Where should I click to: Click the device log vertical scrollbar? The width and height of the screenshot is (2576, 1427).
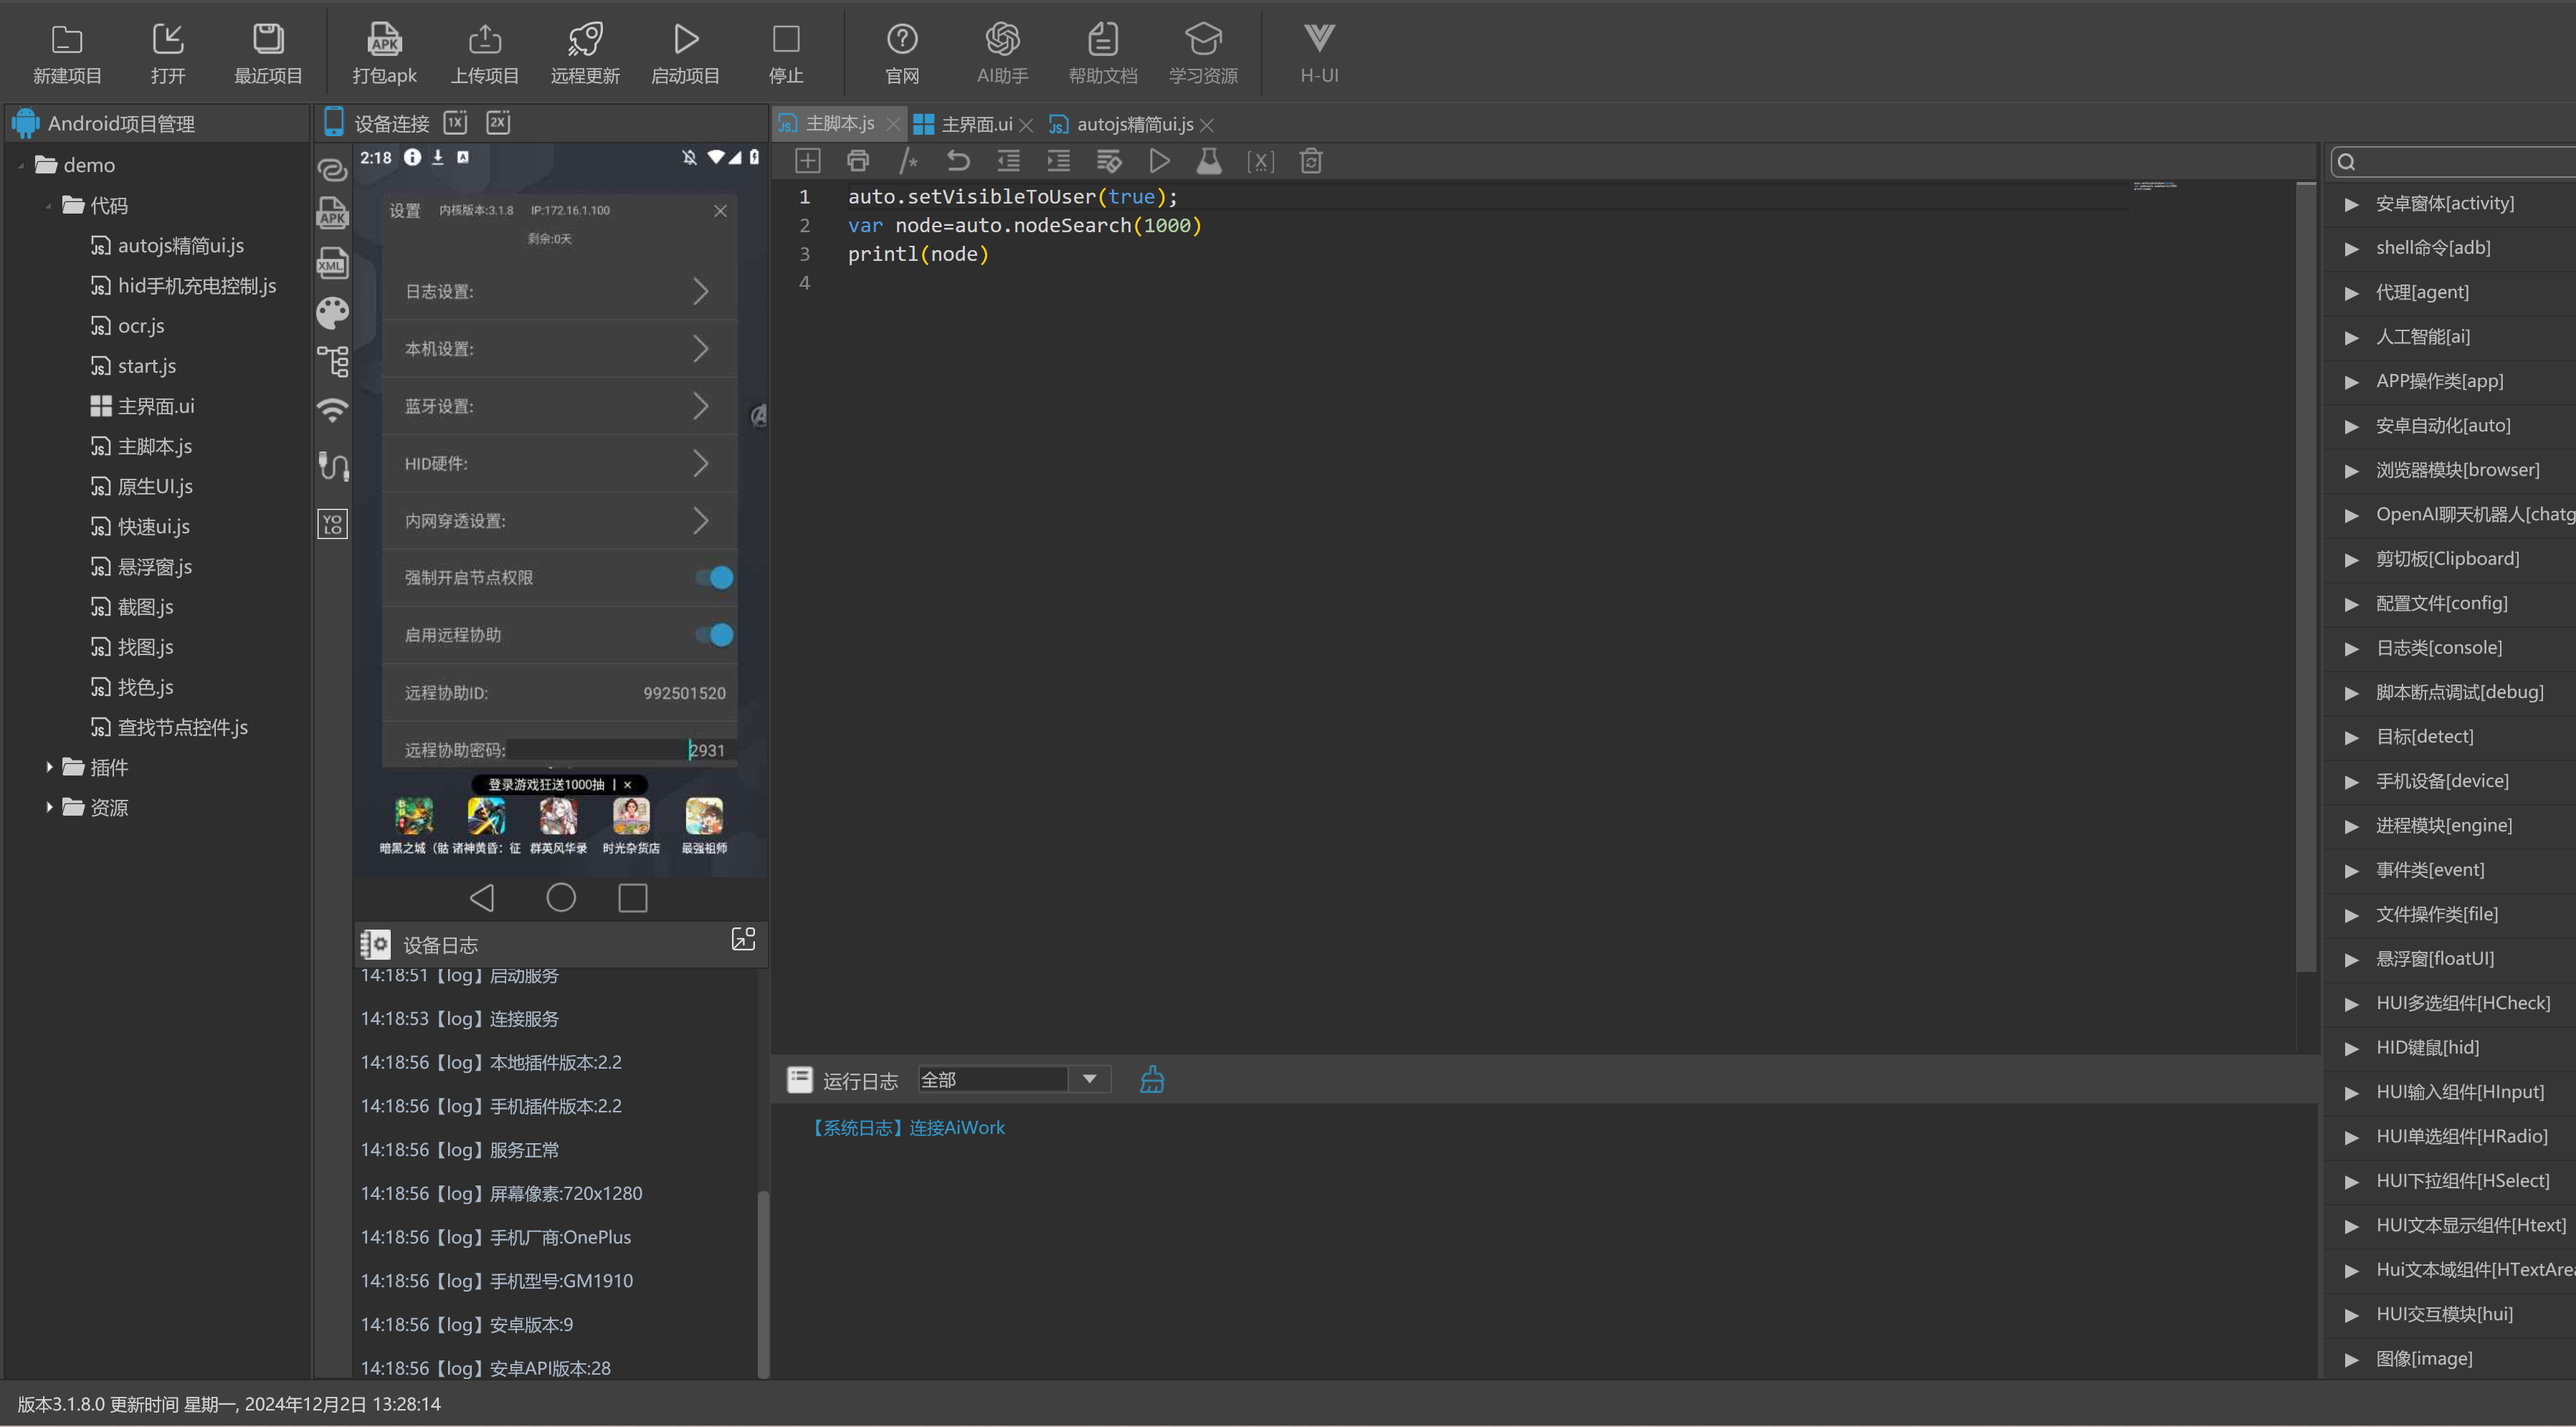tap(763, 1284)
